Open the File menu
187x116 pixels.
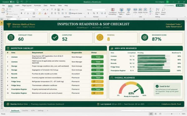tap(3, 6)
